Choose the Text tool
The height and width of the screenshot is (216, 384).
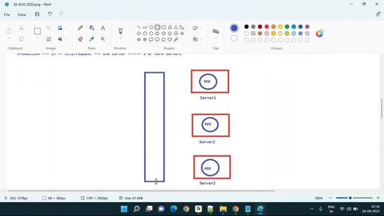103,28
